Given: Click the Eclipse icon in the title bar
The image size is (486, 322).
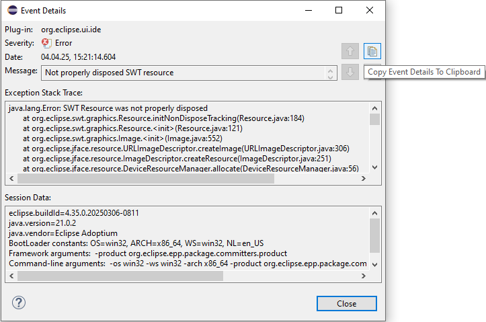Looking at the screenshot, I should (13, 11).
